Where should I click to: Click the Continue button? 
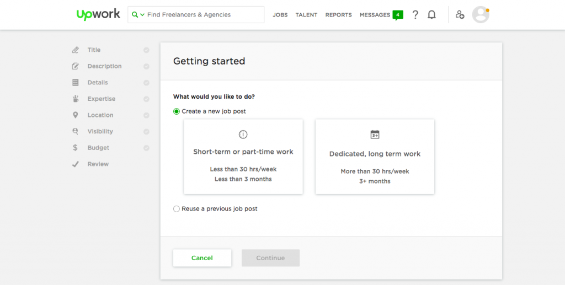tap(270, 258)
